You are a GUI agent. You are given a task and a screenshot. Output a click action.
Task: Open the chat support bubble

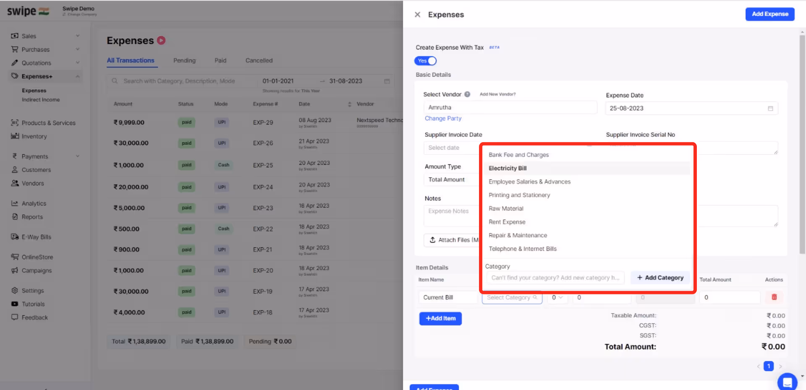click(x=787, y=382)
